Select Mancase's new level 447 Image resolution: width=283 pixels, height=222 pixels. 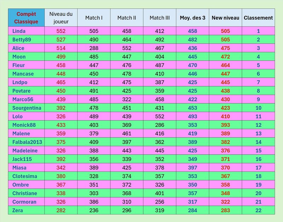(x=225, y=74)
